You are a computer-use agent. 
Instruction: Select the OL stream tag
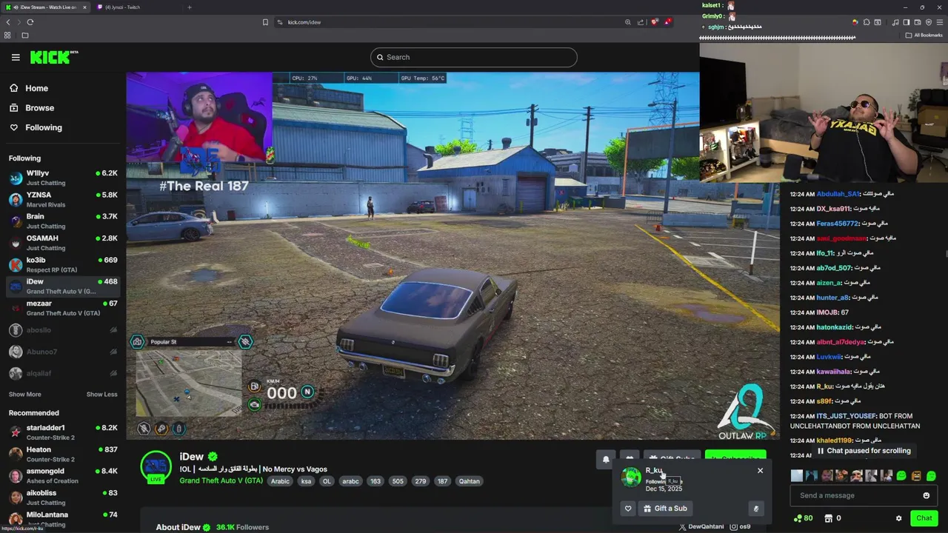pyautogui.click(x=327, y=481)
